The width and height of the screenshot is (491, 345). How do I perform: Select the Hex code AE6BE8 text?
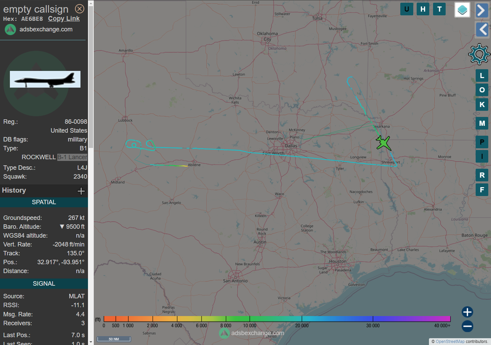(32, 19)
